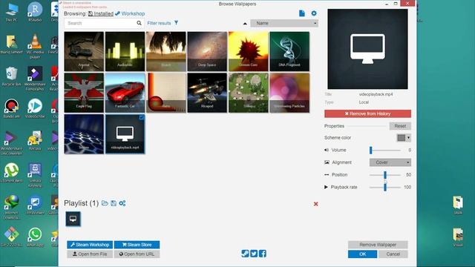Screen dimensions: 475x267
Task: Open playlist settings gears icon
Action: [x=122, y=203]
